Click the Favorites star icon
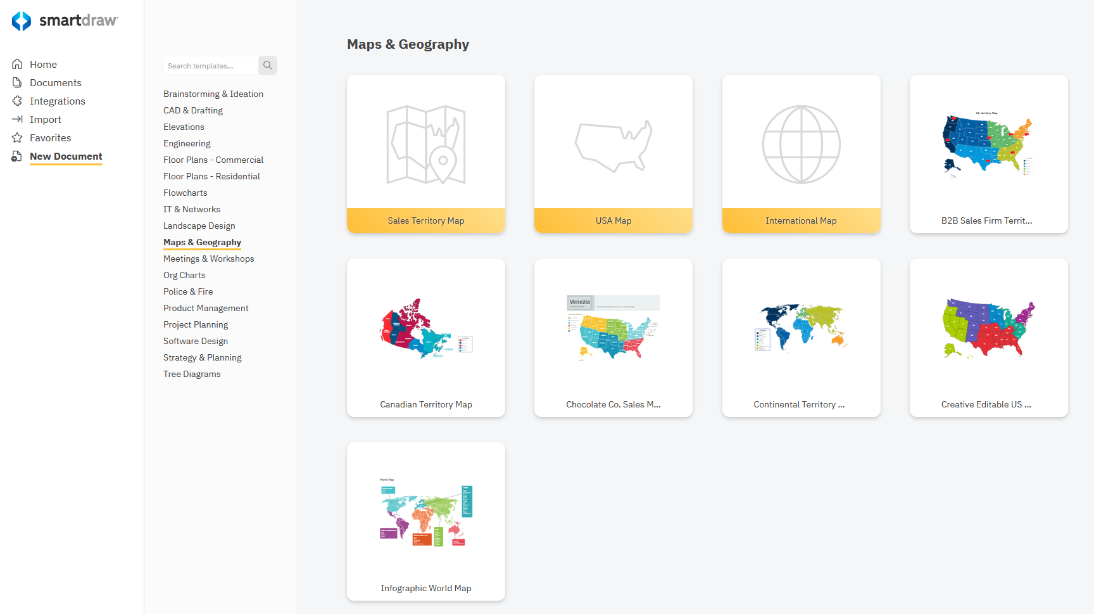The height and width of the screenshot is (614, 1094). point(17,138)
